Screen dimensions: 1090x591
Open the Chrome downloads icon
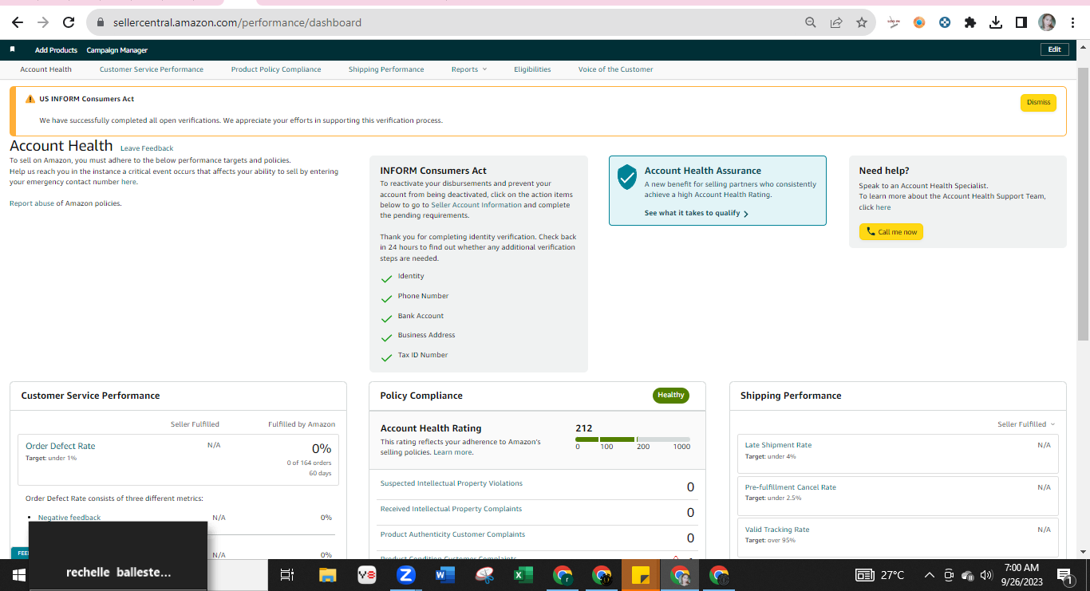(x=996, y=22)
